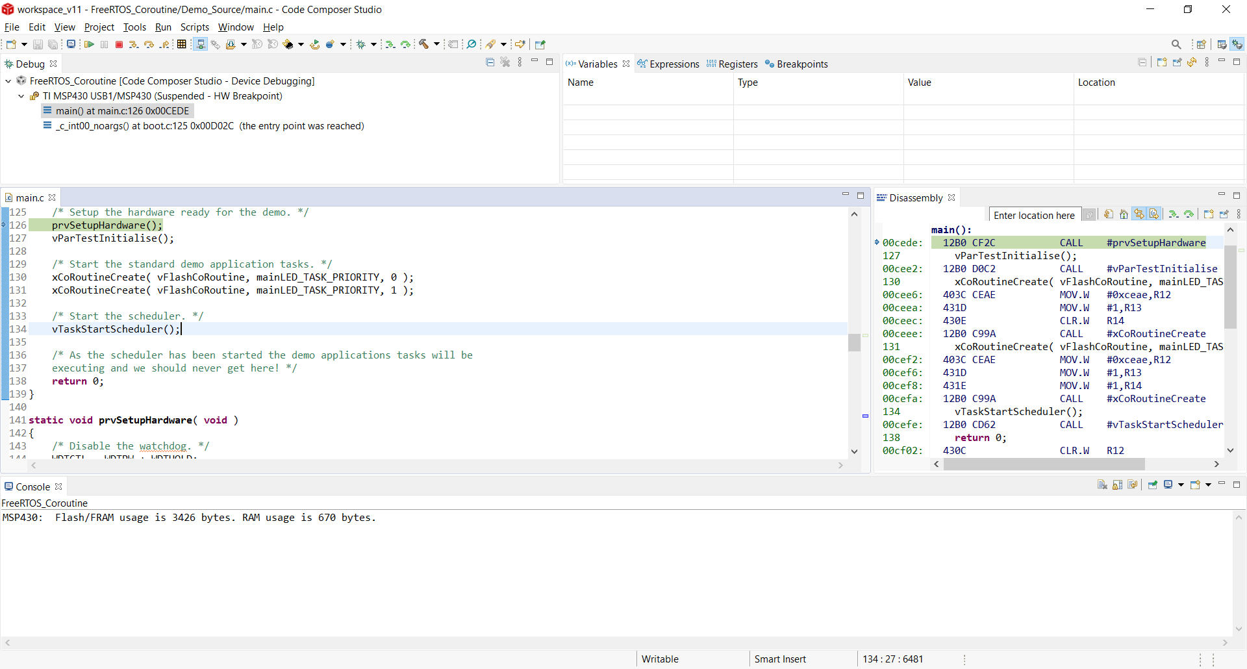Image resolution: width=1247 pixels, height=669 pixels.
Task: Close the Disassembly view tab
Action: click(x=951, y=197)
